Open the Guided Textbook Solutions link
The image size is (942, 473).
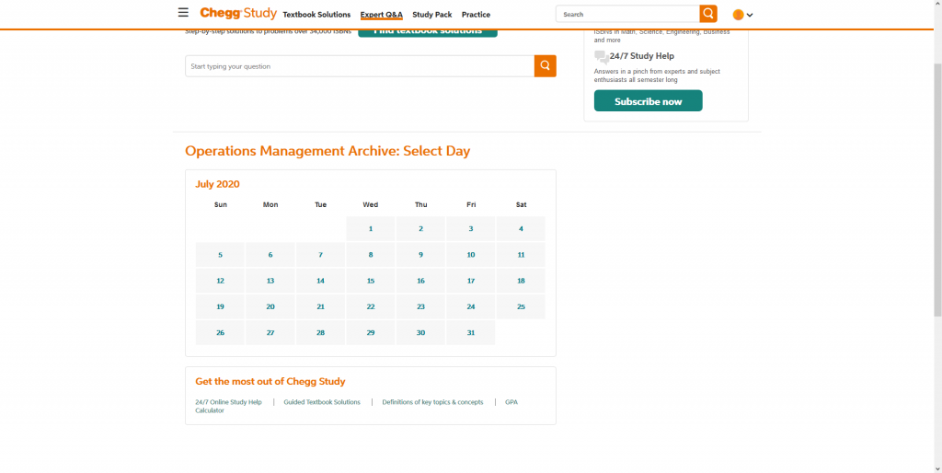pyautogui.click(x=322, y=402)
